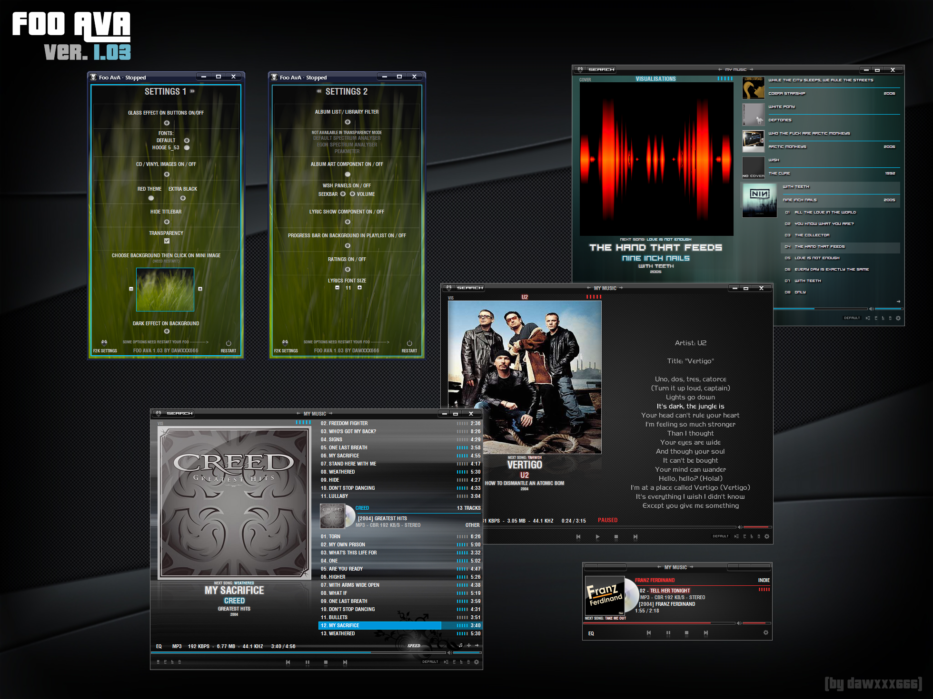The width and height of the screenshot is (933, 699).
Task: Go to previous track in U2 player
Action: coord(578,537)
